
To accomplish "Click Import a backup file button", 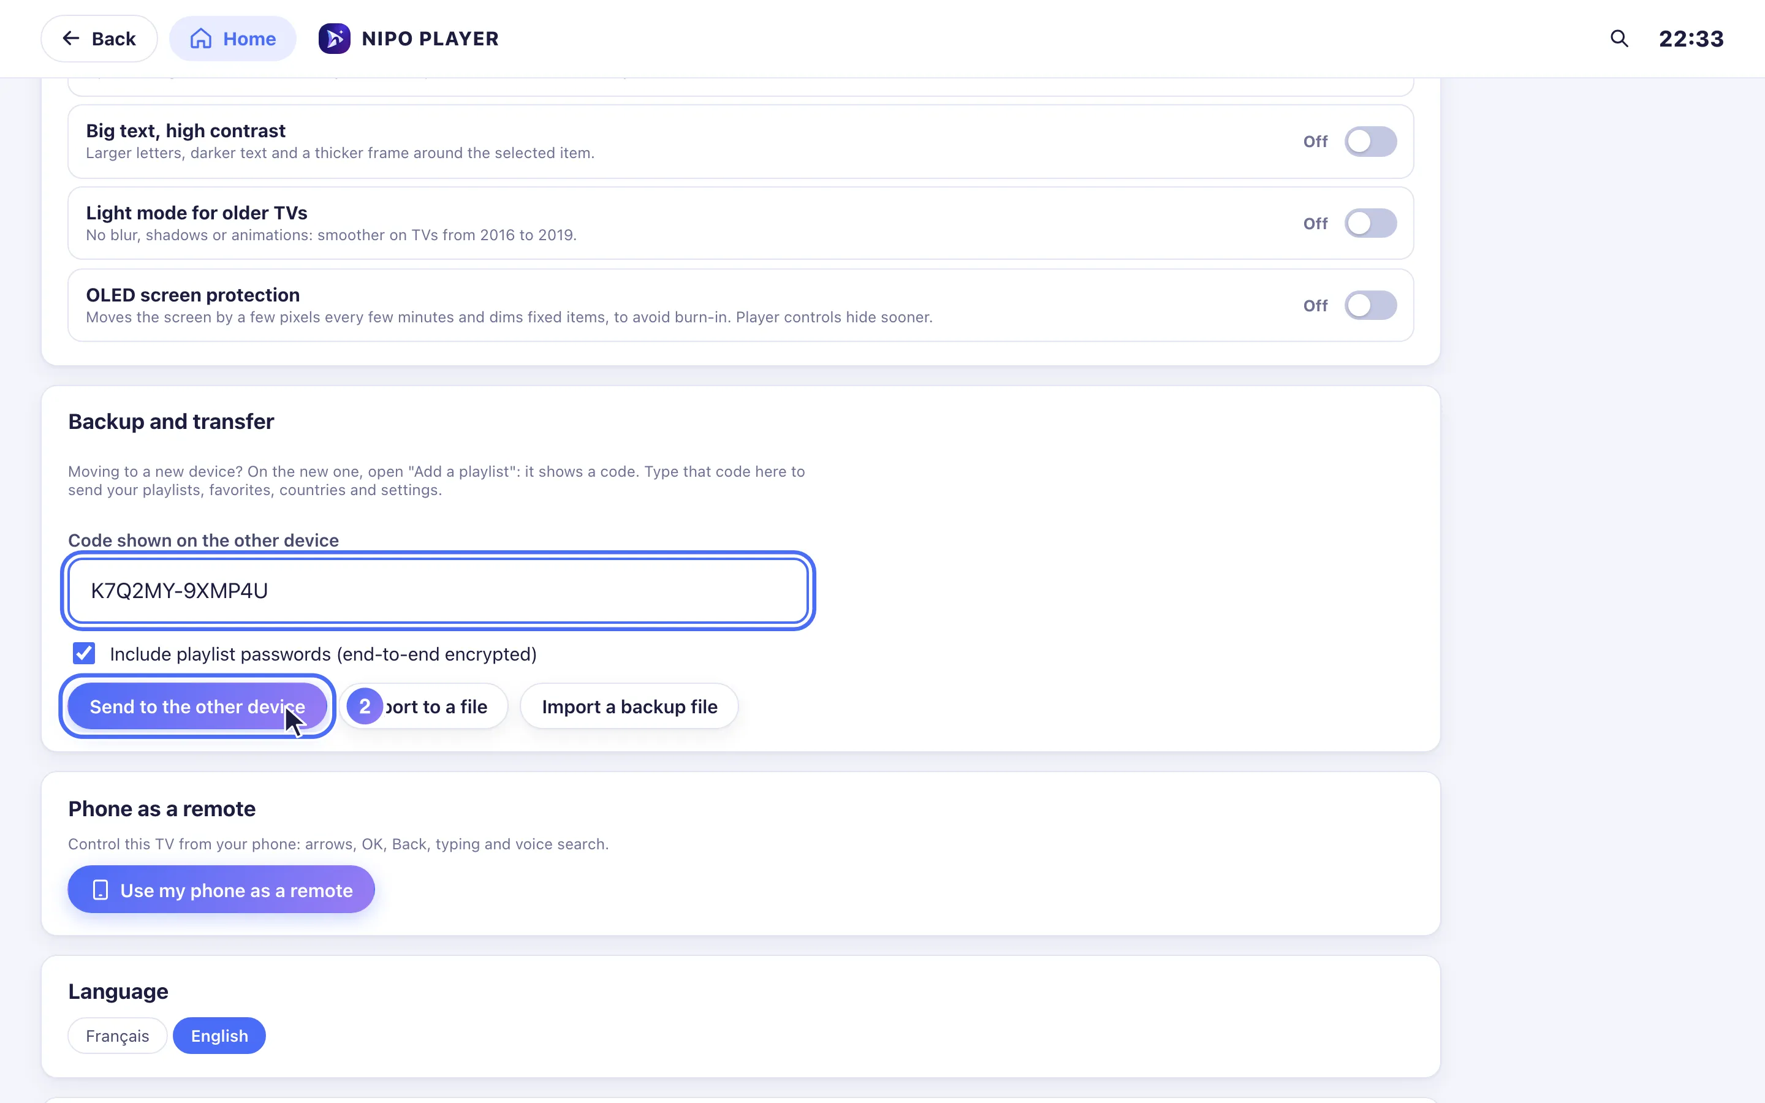I will (x=629, y=706).
